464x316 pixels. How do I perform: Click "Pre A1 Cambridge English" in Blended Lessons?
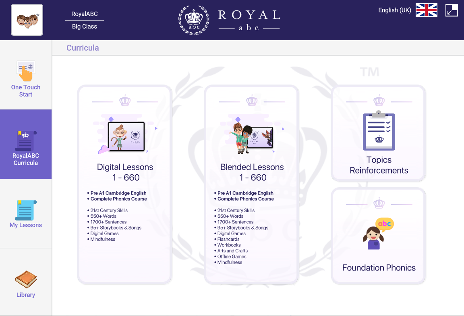(245, 193)
